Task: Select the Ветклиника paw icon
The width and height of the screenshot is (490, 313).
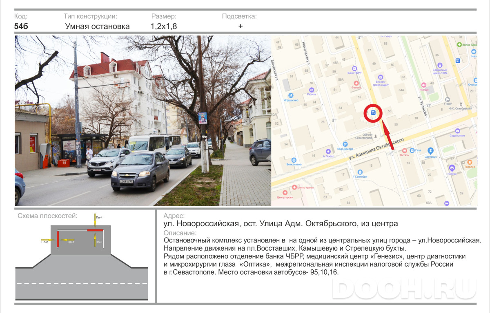Action: 294,160
